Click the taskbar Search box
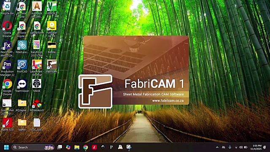Image resolution: width=270 pixels, height=152 pixels. (x=33, y=147)
